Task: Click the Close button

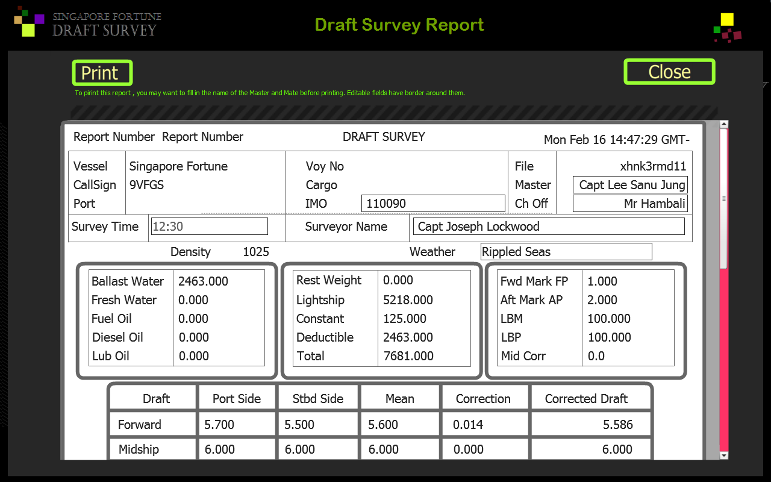Action: point(669,71)
